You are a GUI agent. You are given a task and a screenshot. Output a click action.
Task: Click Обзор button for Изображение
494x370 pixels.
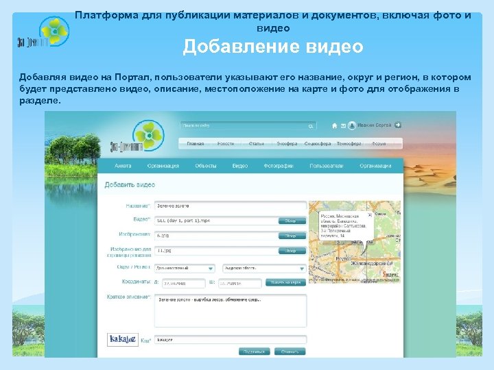click(x=292, y=236)
